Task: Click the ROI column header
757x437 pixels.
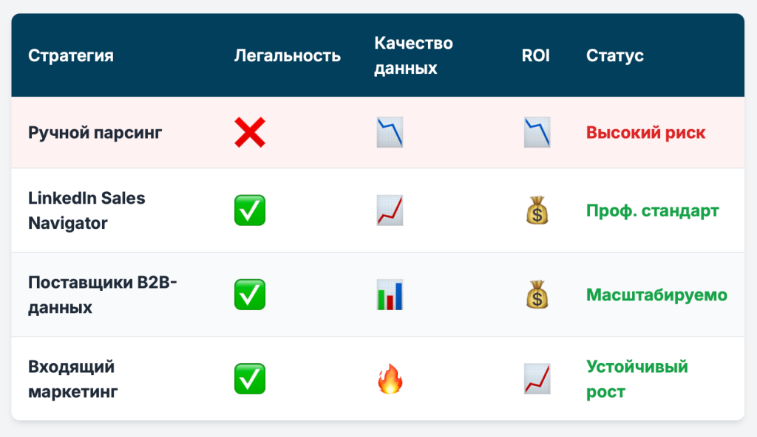Action: point(535,55)
